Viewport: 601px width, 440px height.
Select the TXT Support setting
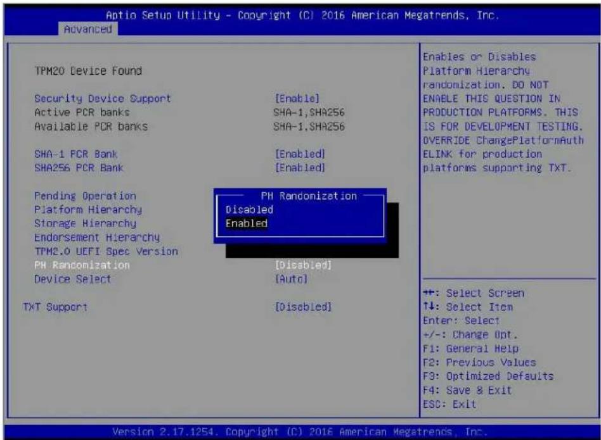pyautogui.click(x=55, y=307)
